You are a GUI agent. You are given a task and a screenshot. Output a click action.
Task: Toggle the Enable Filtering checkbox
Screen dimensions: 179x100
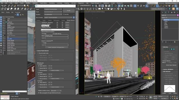click(x=53, y=34)
